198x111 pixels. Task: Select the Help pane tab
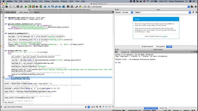coord(169,47)
